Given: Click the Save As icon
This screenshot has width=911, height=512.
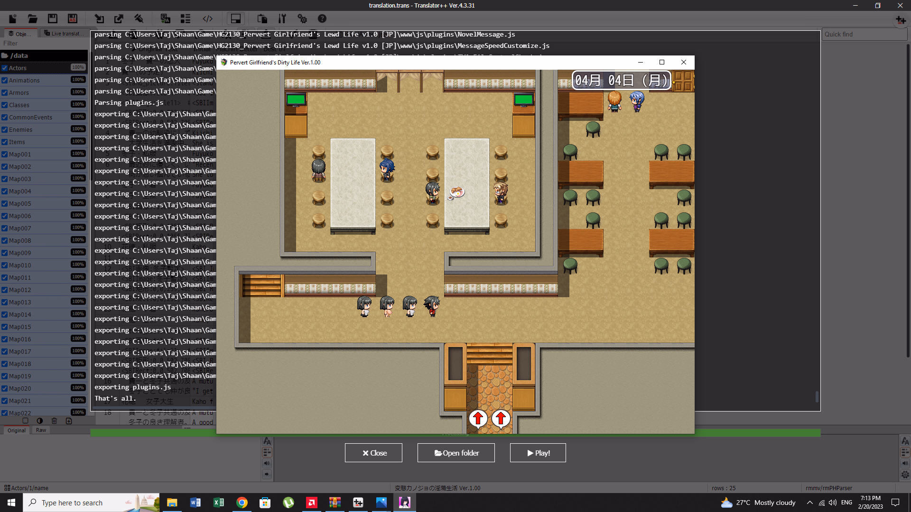Looking at the screenshot, I should tap(73, 19).
